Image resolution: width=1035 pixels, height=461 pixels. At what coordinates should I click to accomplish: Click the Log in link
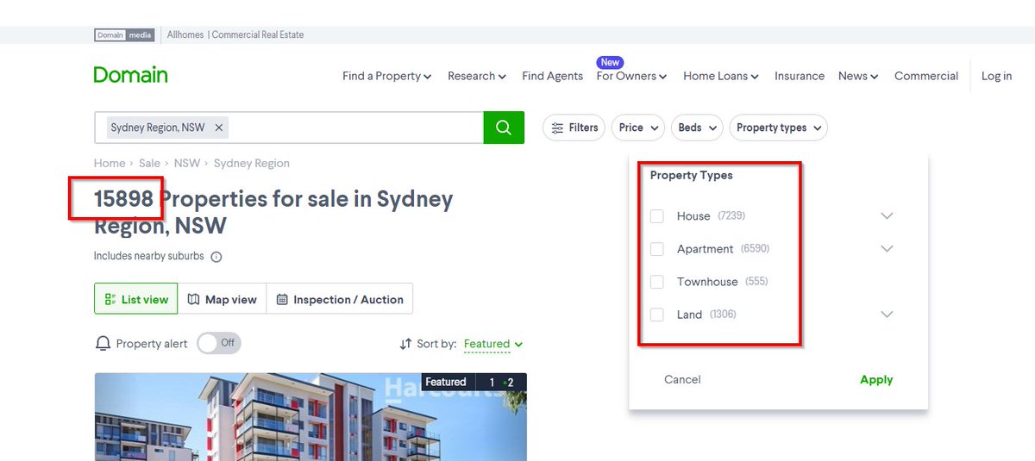(996, 76)
